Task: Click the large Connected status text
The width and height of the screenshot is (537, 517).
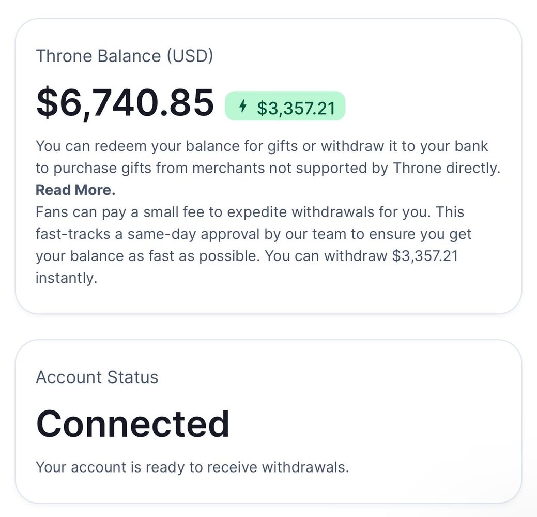Action: [x=133, y=424]
